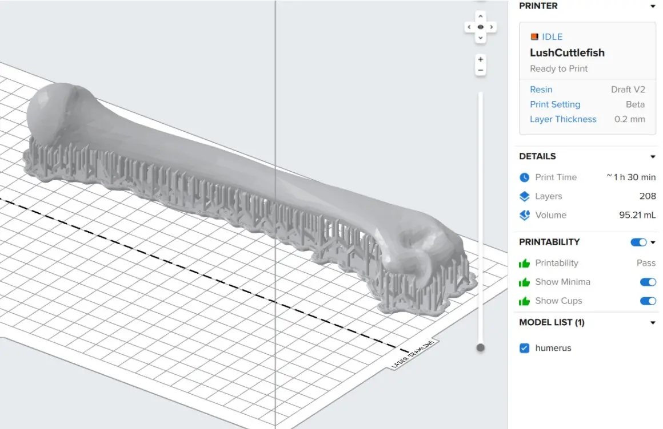Zoom out with the minus button

pyautogui.click(x=481, y=70)
